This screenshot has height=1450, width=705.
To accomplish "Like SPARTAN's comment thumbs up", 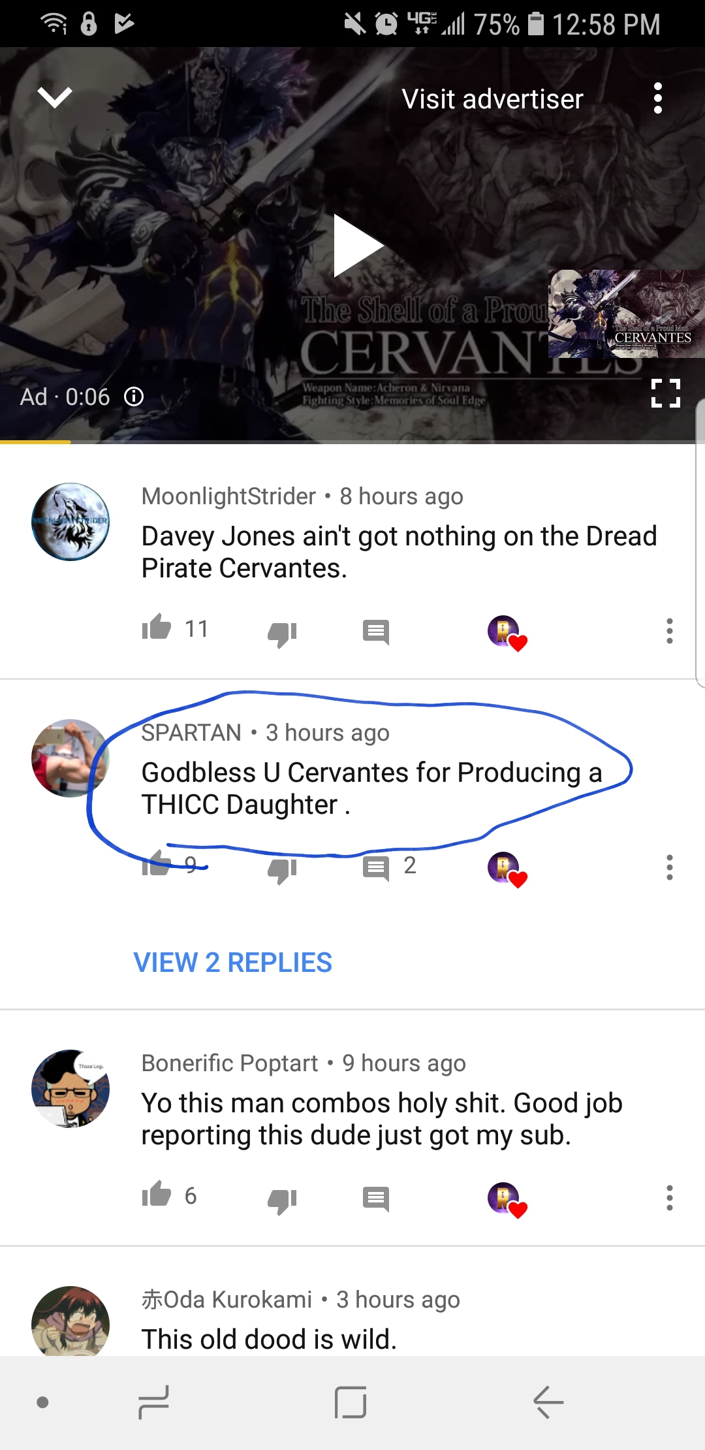I will [157, 864].
